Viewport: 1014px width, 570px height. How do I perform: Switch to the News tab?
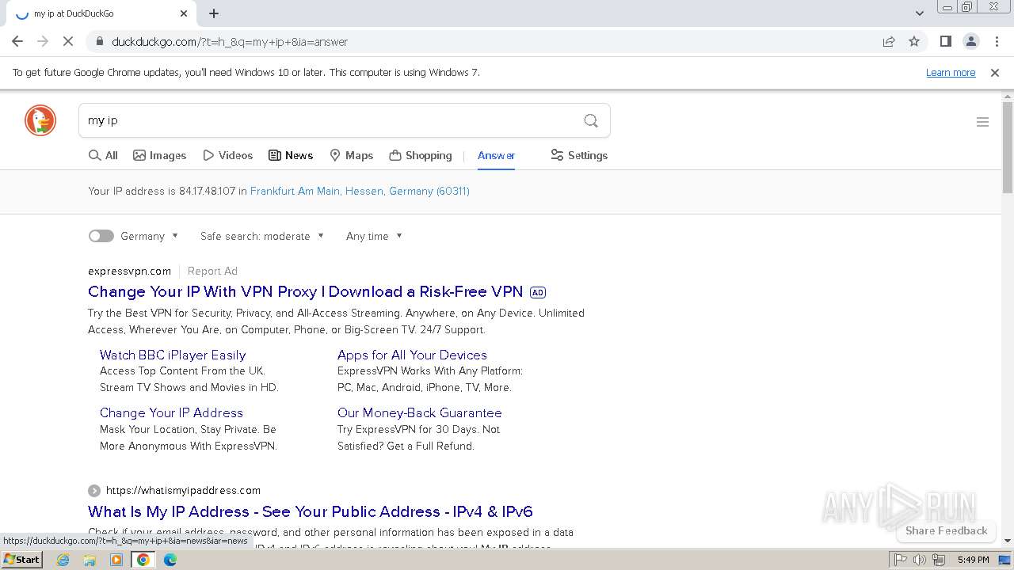[x=291, y=155]
